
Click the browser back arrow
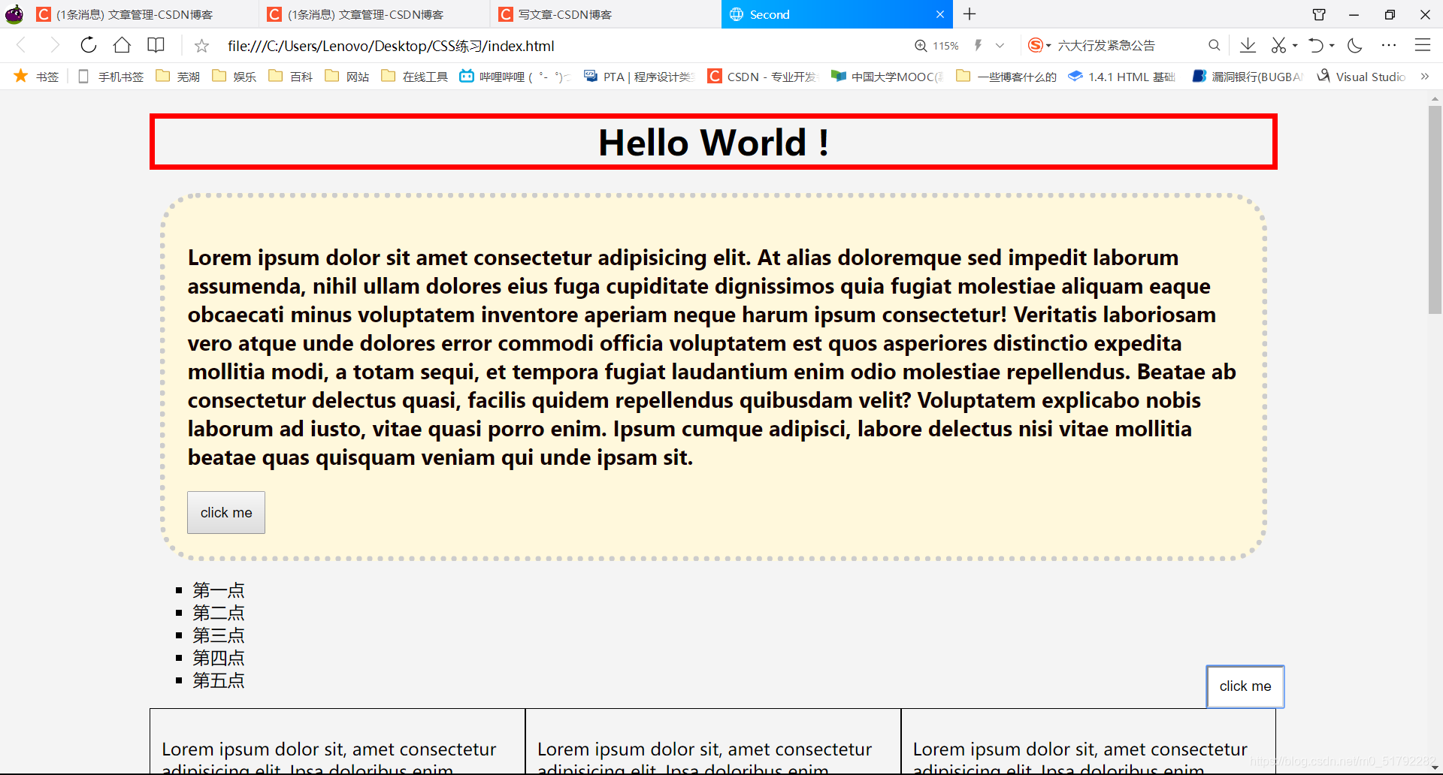click(x=21, y=45)
